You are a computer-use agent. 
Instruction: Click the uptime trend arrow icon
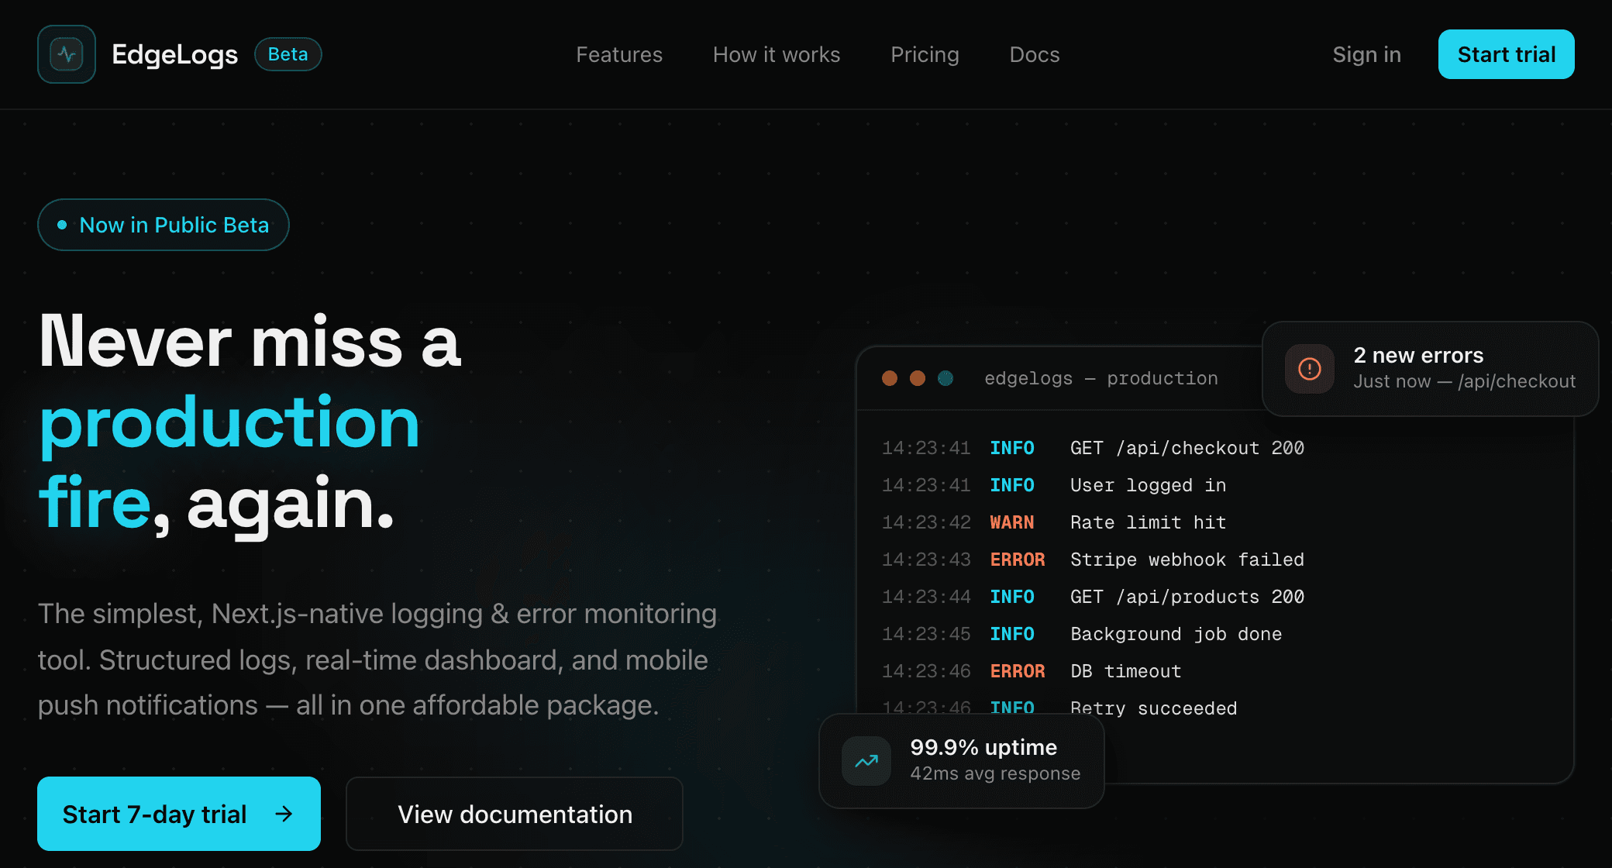(866, 761)
